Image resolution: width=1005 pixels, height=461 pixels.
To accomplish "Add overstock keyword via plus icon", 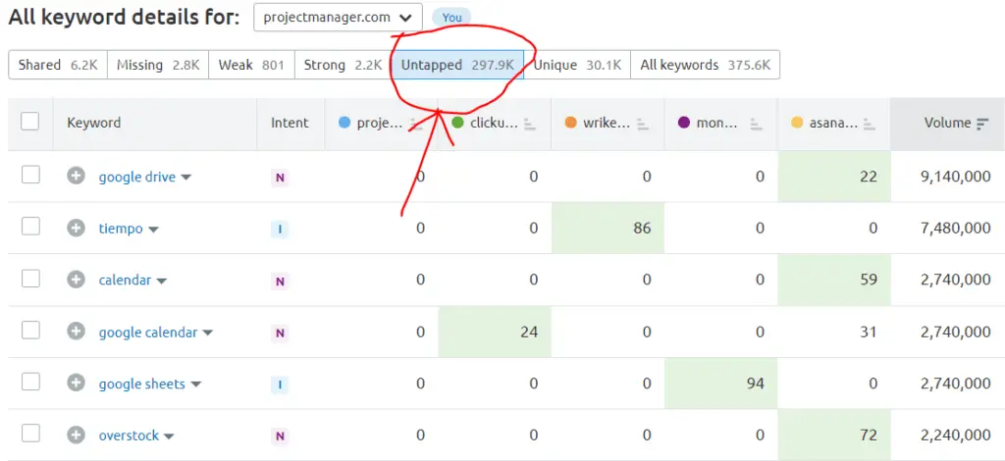I will pyautogui.click(x=77, y=435).
